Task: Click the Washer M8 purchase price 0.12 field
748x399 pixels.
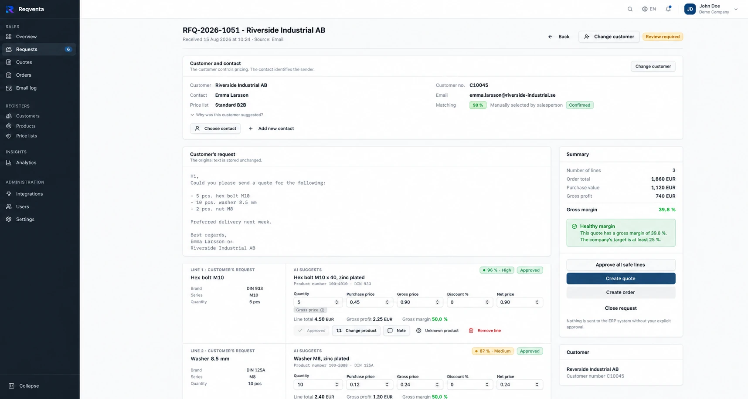Action: (370, 385)
